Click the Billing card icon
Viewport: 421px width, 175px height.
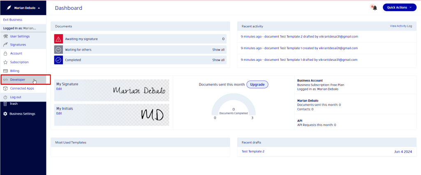click(x=5, y=71)
